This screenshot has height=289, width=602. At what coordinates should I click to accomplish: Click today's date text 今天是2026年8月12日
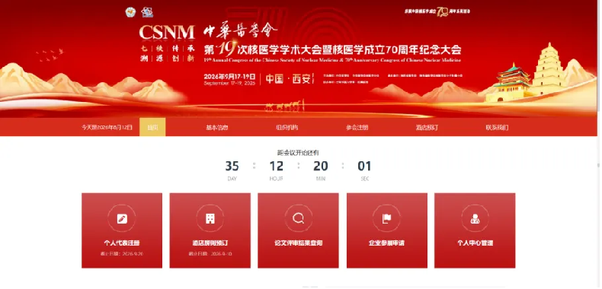[x=107, y=127]
